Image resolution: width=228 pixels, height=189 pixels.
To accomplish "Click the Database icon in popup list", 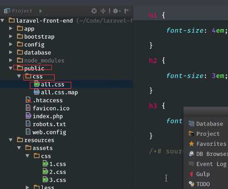I will pos(191,123).
